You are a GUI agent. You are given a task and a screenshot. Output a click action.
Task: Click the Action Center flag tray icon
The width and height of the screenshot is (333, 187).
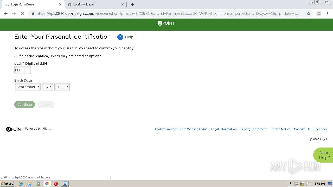coord(308,184)
